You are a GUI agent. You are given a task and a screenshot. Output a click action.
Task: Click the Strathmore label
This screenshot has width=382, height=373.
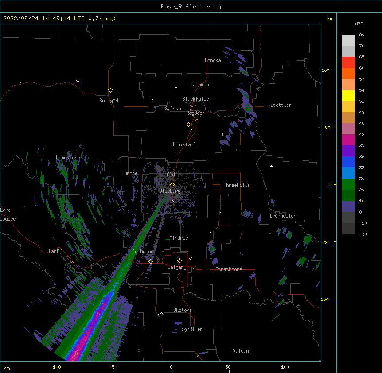229,269
